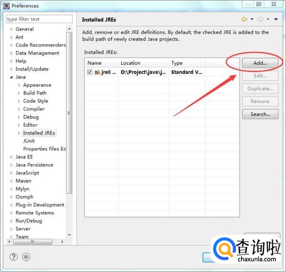Click the Duplicate... button
Image resolution: width=286 pixels, height=272 pixels.
260,88
